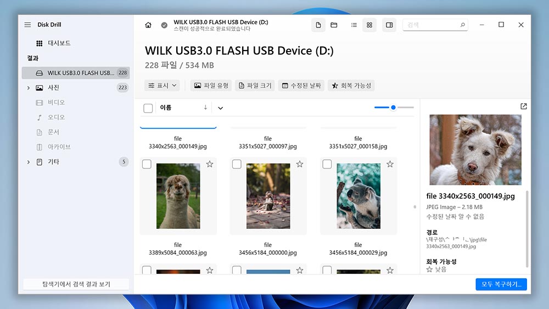Click the dog preview image in side panel
Viewport: 549px width, 309px height.
click(x=475, y=150)
